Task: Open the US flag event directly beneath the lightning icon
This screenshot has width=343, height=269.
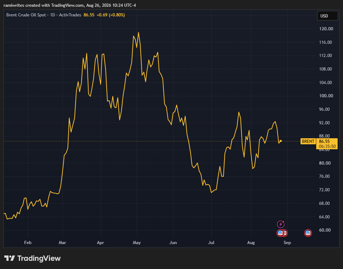Action: pos(280,233)
